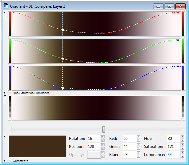Expand the Comments section
This screenshot has width=189, height=165.
(x=5, y=161)
